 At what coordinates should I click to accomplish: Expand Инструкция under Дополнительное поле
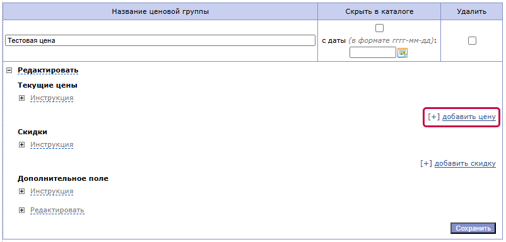coord(21,192)
